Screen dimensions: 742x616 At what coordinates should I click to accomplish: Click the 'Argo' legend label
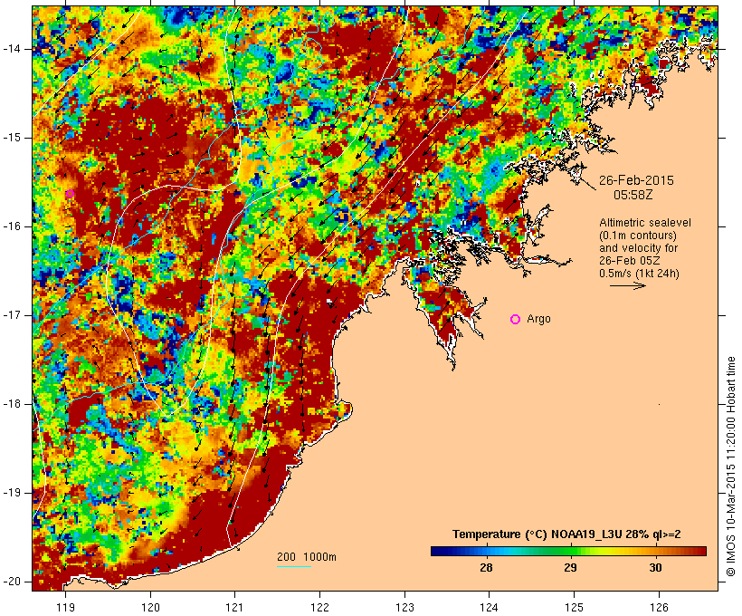pyautogui.click(x=539, y=319)
